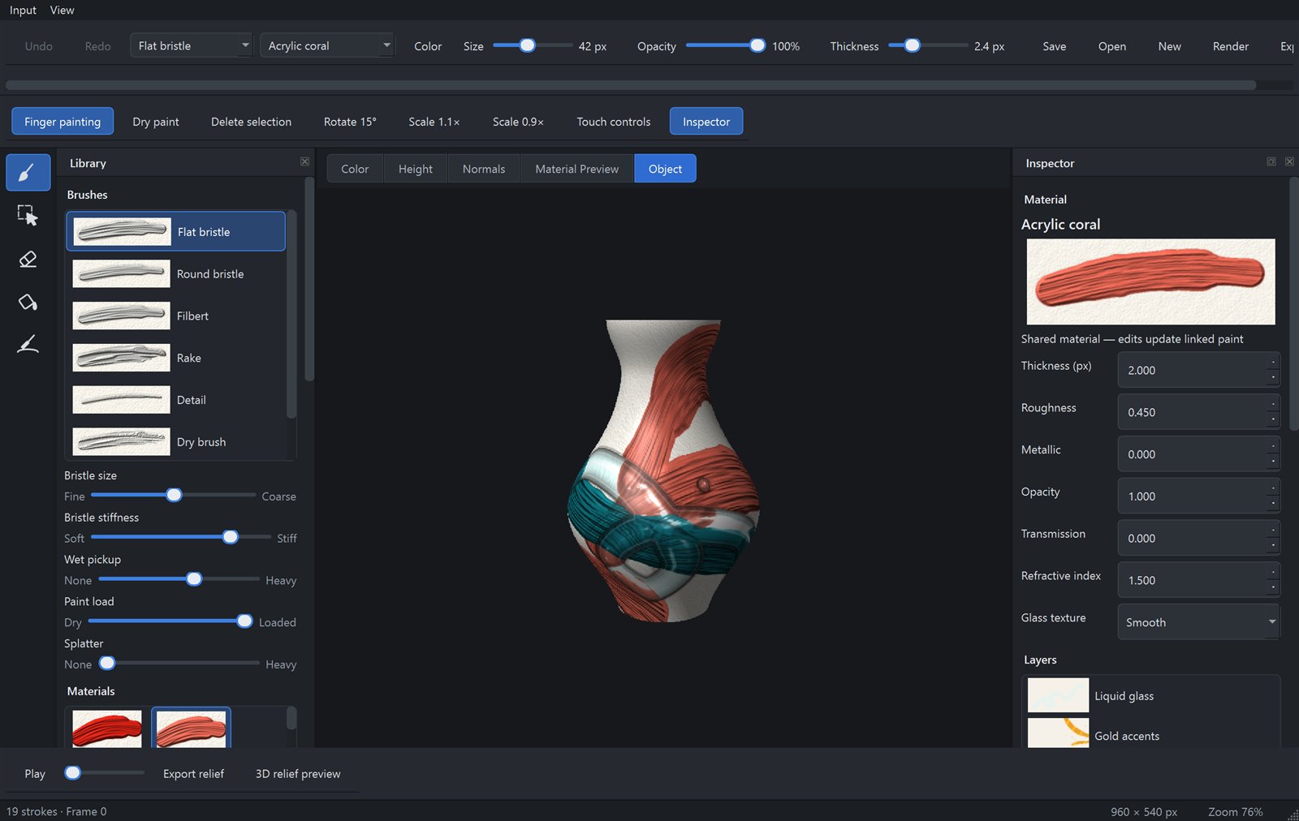Adjust the Size slider handle
The width and height of the screenshot is (1299, 821).
click(x=528, y=45)
